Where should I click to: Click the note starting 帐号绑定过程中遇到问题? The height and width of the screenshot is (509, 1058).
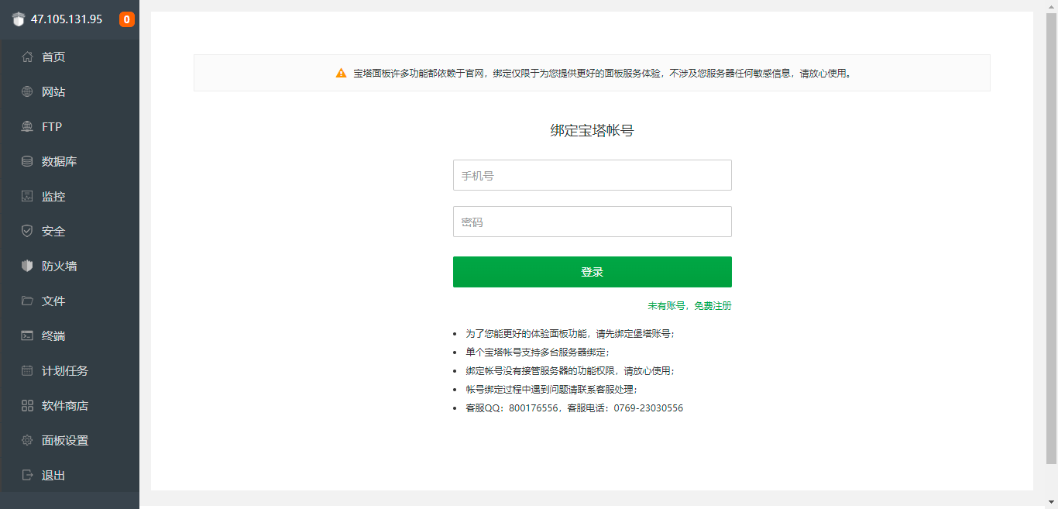pos(551,390)
